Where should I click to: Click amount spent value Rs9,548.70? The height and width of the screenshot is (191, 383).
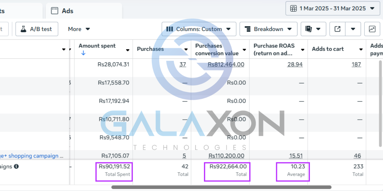114,138
